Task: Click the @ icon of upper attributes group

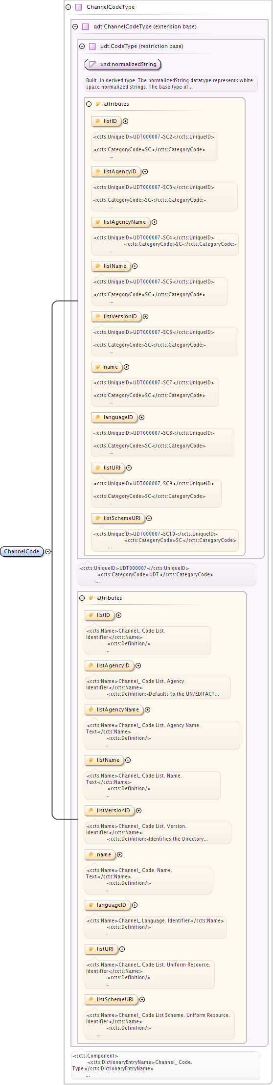Action: 97,104
